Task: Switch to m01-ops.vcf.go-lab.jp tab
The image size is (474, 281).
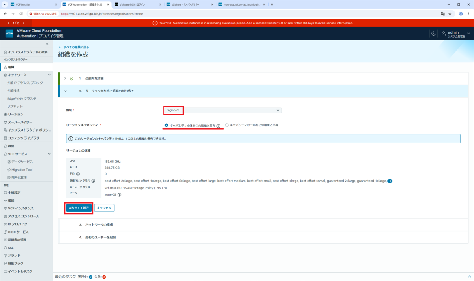Action: (241, 4)
